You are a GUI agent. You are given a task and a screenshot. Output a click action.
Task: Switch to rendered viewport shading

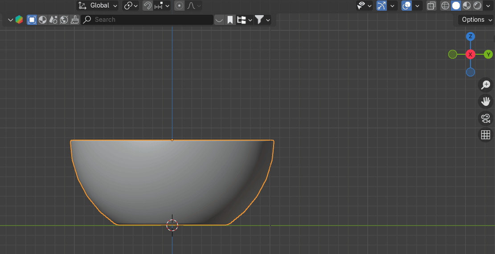click(x=477, y=6)
